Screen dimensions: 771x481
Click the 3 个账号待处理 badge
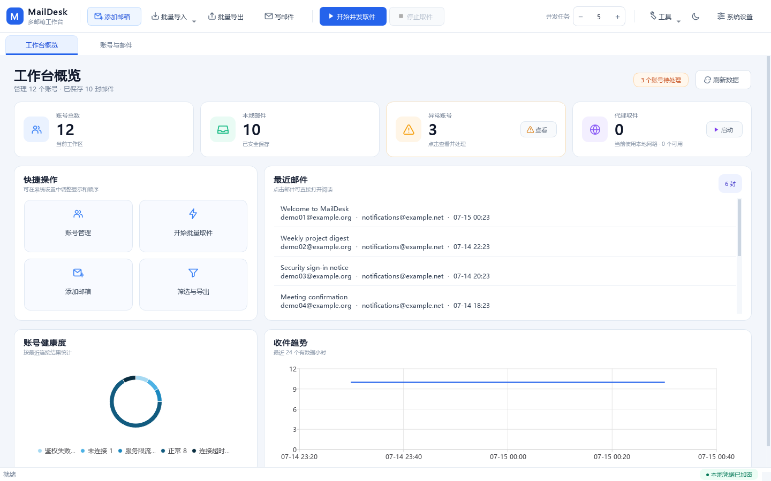[661, 80]
